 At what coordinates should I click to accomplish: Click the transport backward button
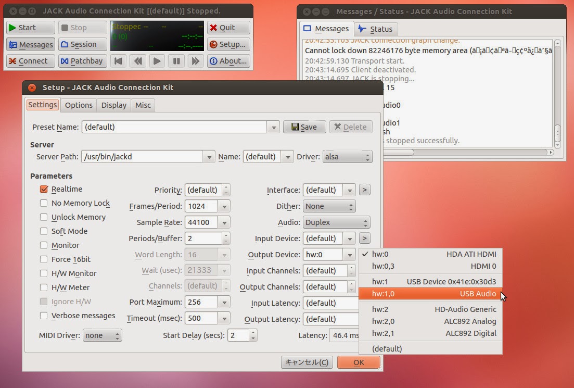(137, 61)
